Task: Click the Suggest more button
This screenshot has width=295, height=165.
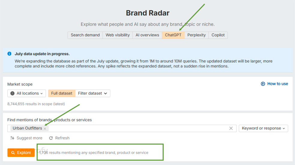Action: pyautogui.click(x=26, y=138)
